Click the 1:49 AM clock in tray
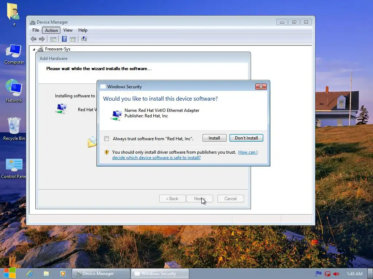The image size is (373, 279). pyautogui.click(x=354, y=274)
